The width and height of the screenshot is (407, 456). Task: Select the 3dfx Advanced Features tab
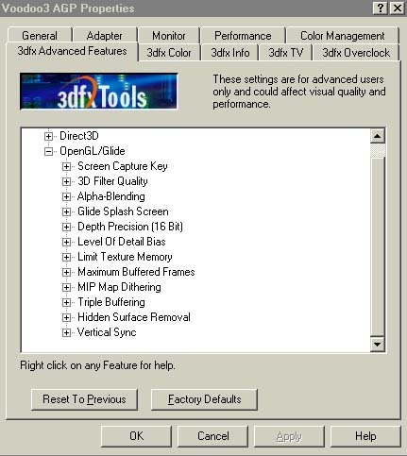(72, 51)
